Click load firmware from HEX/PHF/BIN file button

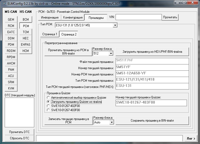152,52
